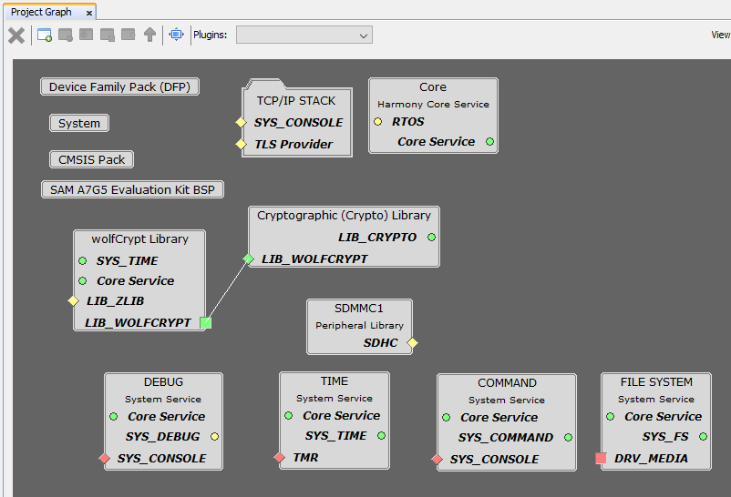Click FILE SYSTEM Core Service green circle
Screen dimensions: 731x497
(x=611, y=416)
